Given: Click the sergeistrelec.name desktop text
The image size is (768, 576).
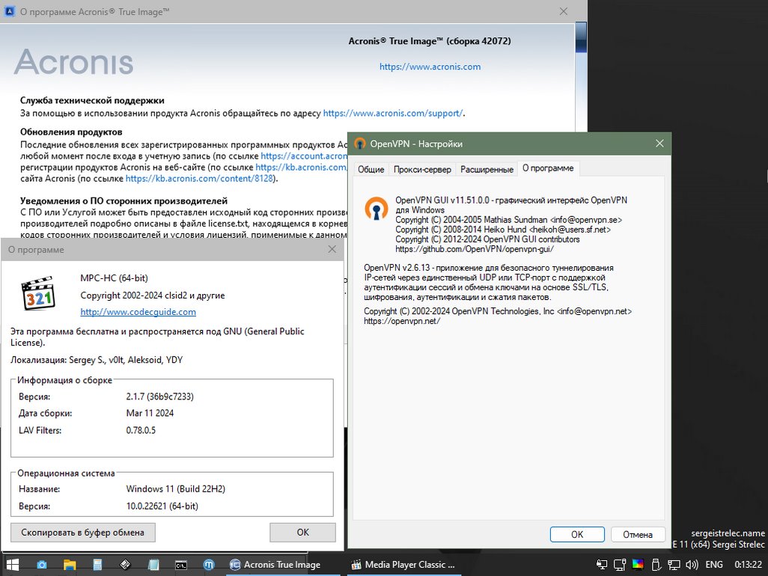Looking at the screenshot, I should (x=728, y=533).
